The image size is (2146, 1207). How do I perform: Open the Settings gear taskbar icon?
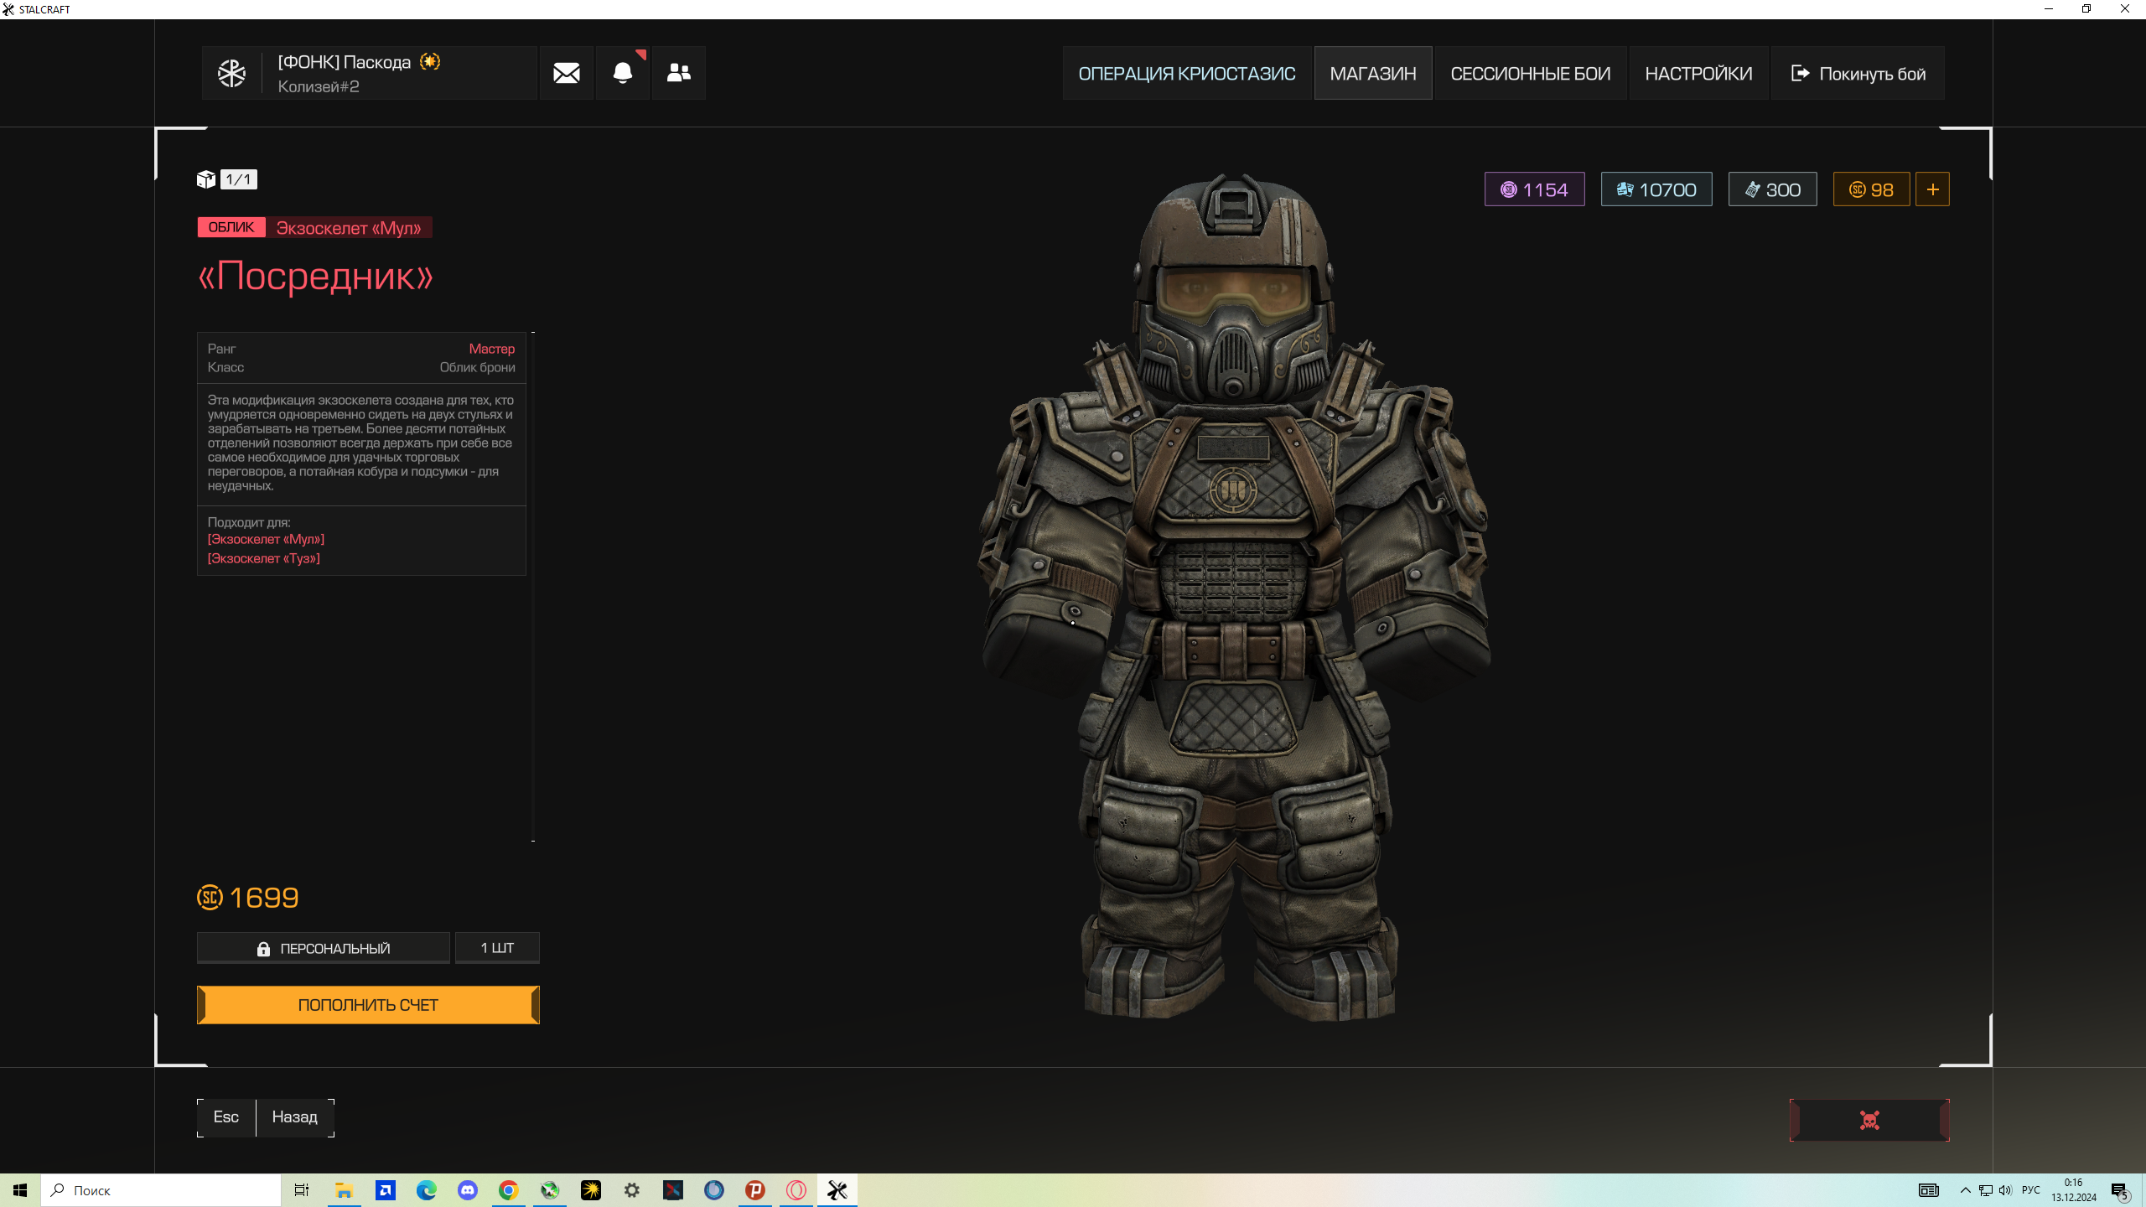tap(632, 1190)
